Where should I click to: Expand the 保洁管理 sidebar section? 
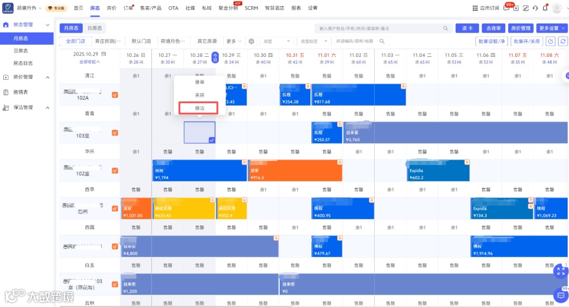pyautogui.click(x=47, y=108)
